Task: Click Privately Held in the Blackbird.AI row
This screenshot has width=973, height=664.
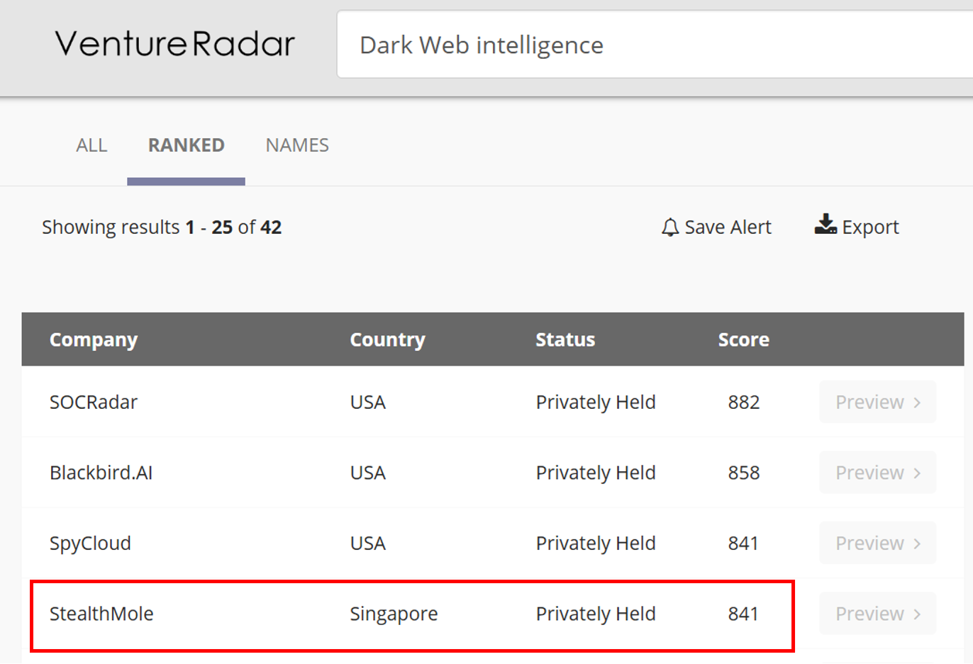Action: [596, 473]
